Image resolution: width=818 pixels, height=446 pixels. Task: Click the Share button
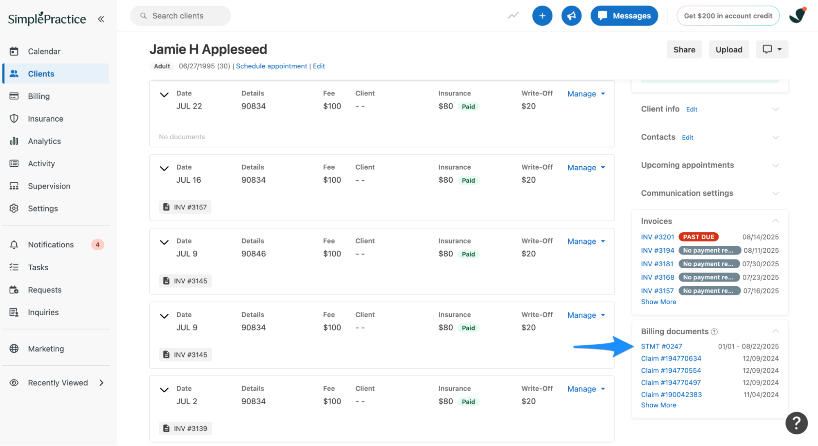pos(684,50)
